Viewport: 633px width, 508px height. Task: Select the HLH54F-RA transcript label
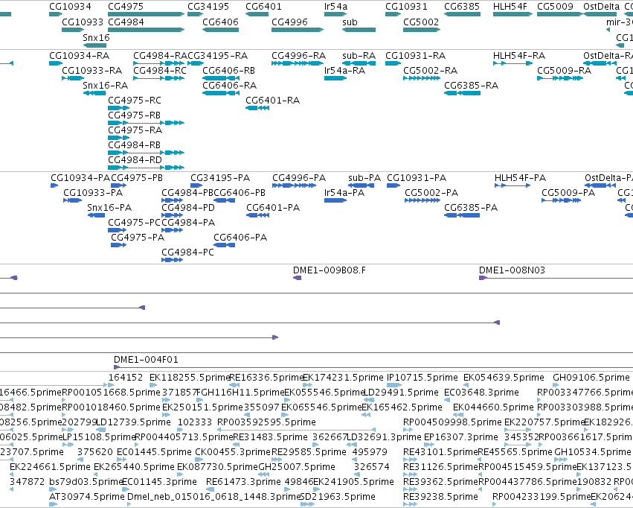519,55
